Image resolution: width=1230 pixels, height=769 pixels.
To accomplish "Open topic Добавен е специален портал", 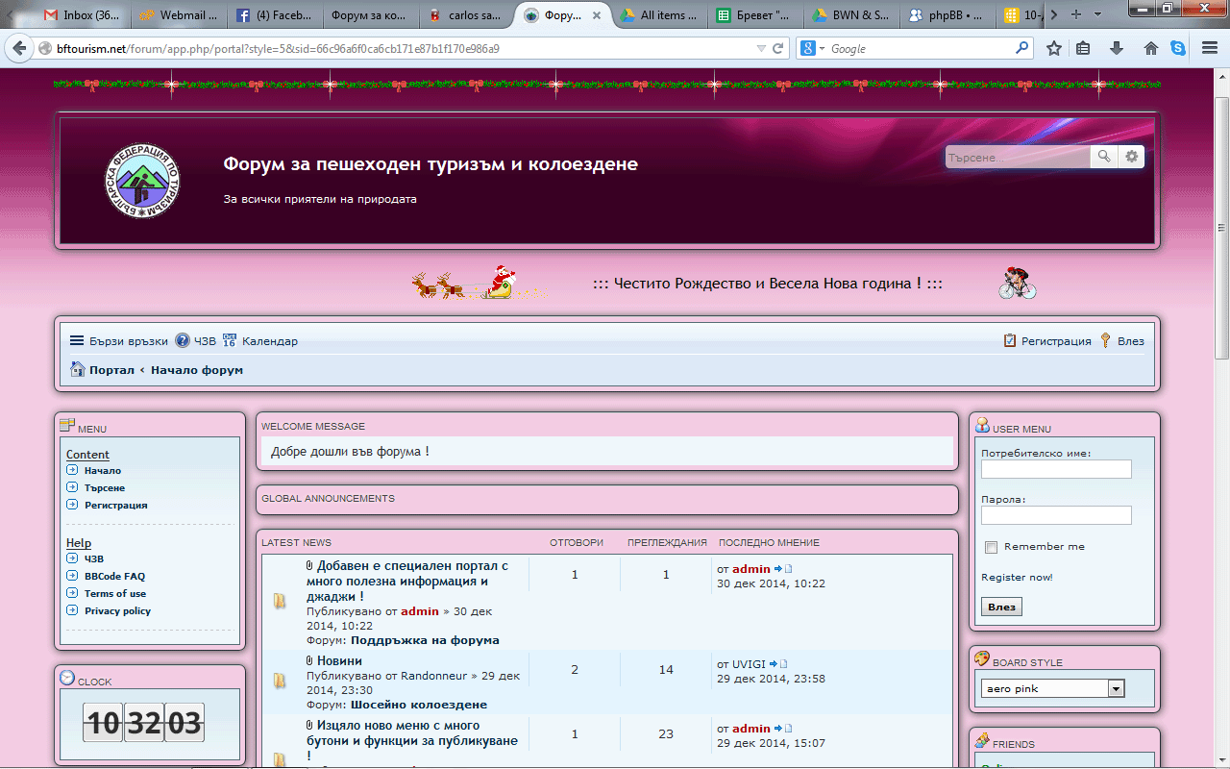I will click(408, 582).
